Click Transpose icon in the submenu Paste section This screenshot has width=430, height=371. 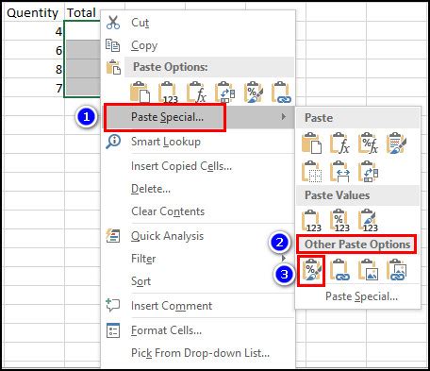pyautogui.click(x=368, y=172)
